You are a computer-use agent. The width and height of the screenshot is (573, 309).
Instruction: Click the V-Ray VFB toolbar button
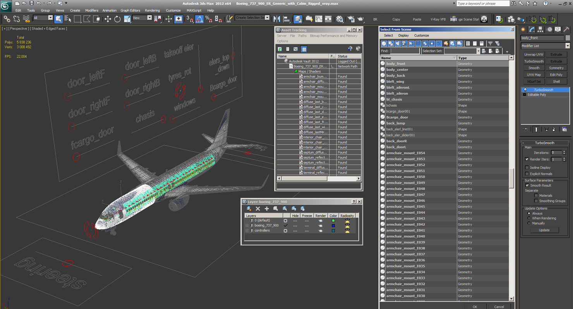click(x=438, y=19)
